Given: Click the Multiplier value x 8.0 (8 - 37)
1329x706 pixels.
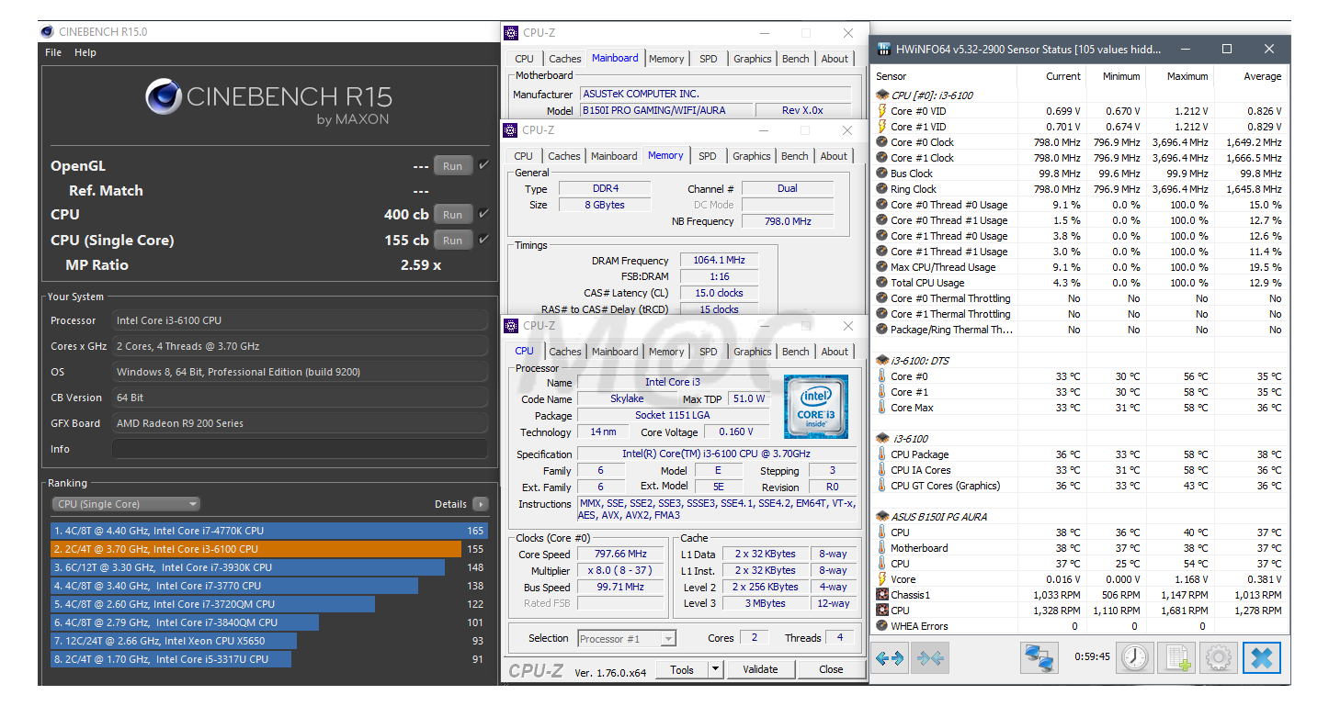Looking at the screenshot, I should [x=620, y=571].
